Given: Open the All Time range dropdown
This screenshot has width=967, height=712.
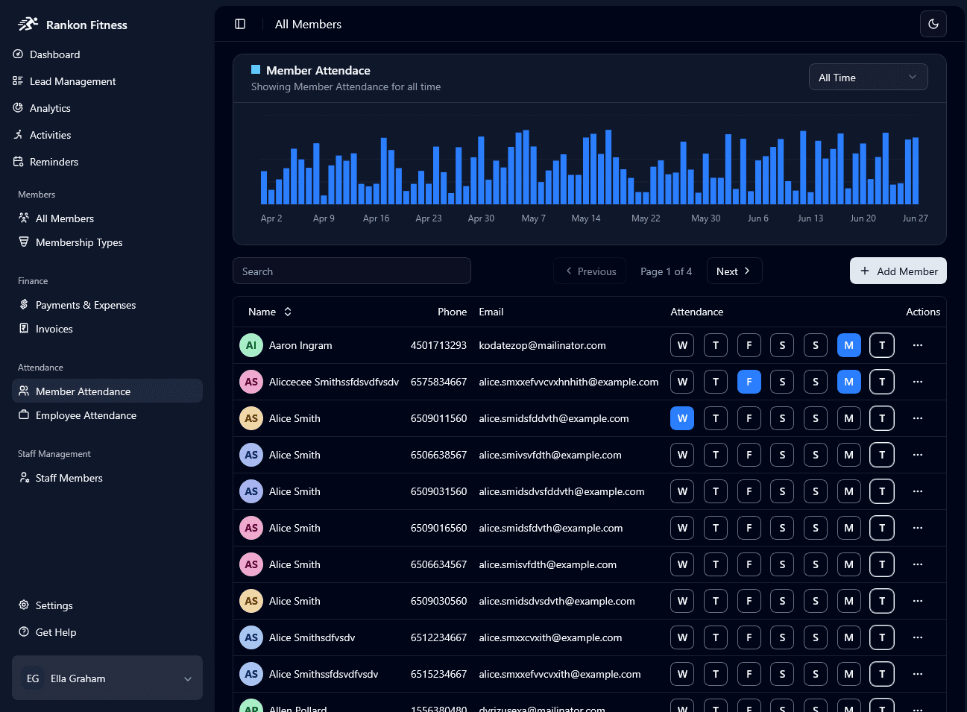Looking at the screenshot, I should click(x=868, y=78).
